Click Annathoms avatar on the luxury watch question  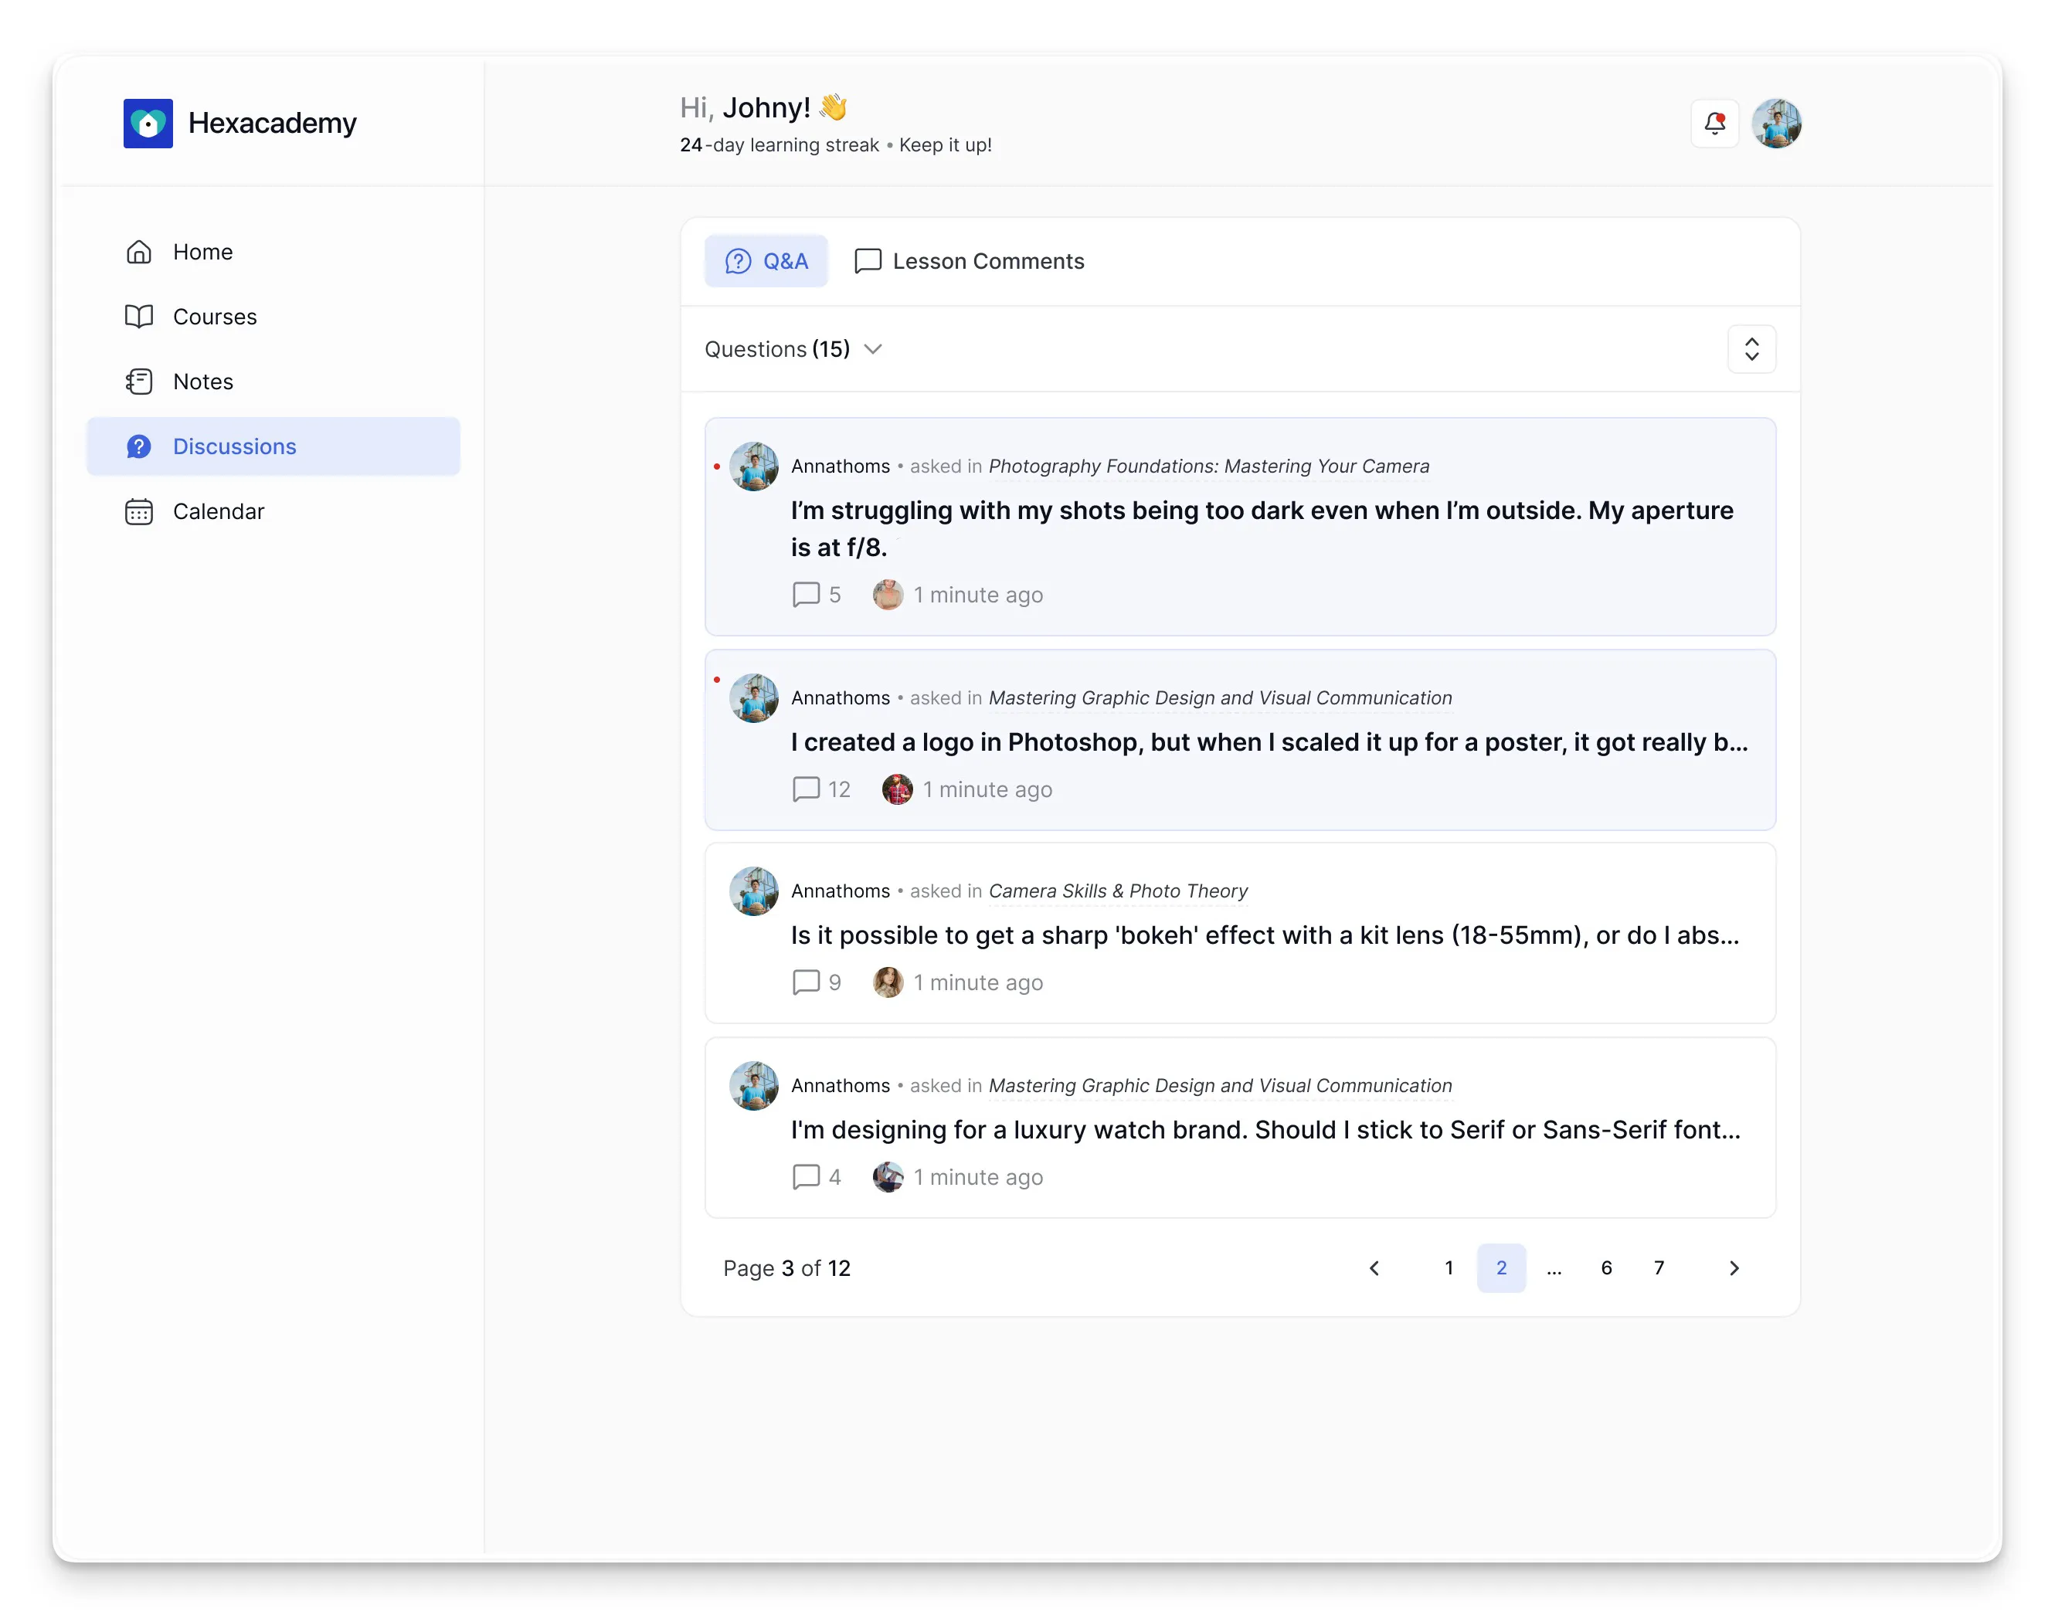click(754, 1087)
